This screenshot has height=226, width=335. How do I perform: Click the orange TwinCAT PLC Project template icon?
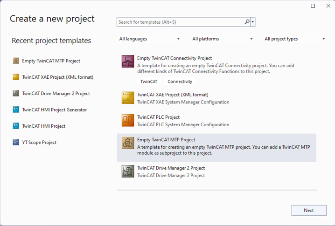128,120
